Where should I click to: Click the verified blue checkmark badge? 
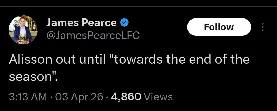pos(124,23)
